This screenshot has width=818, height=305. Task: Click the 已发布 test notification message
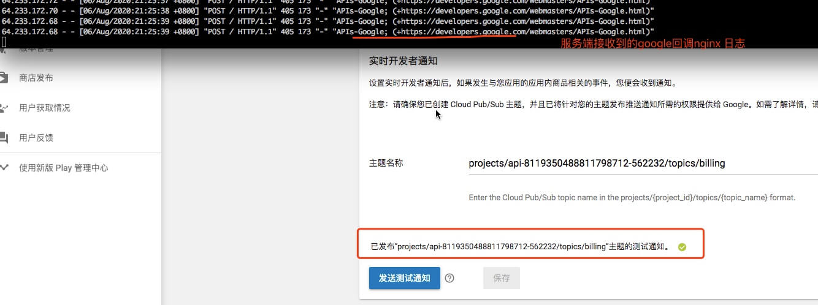tap(520, 247)
